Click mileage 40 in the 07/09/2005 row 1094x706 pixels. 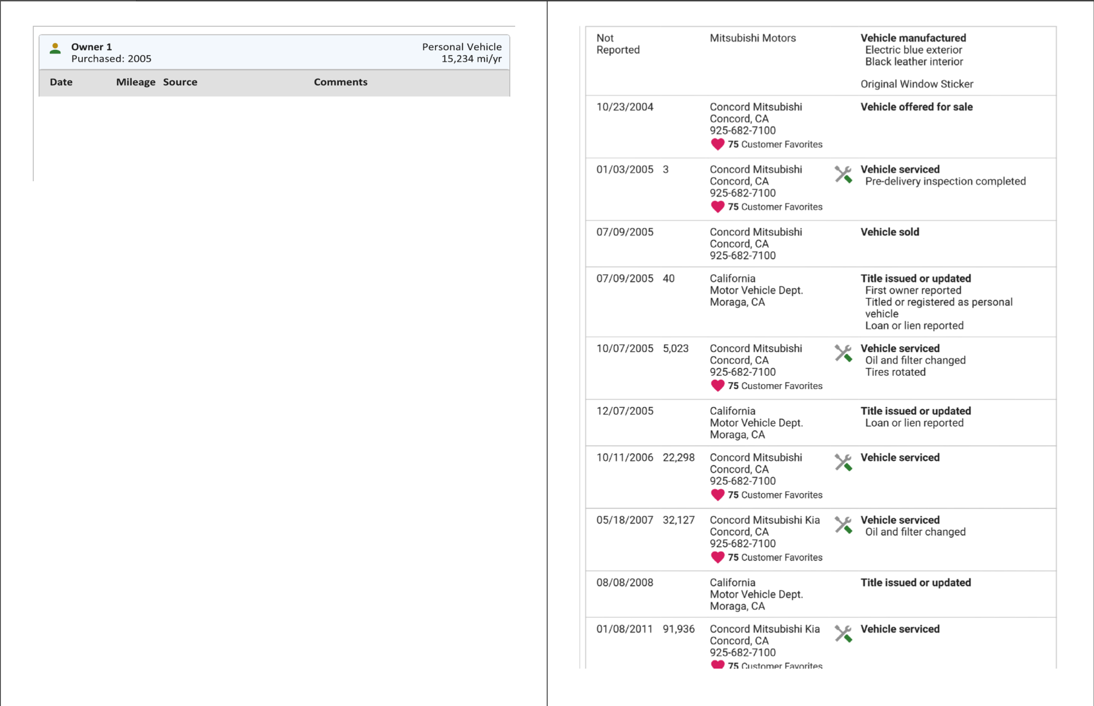click(x=669, y=279)
